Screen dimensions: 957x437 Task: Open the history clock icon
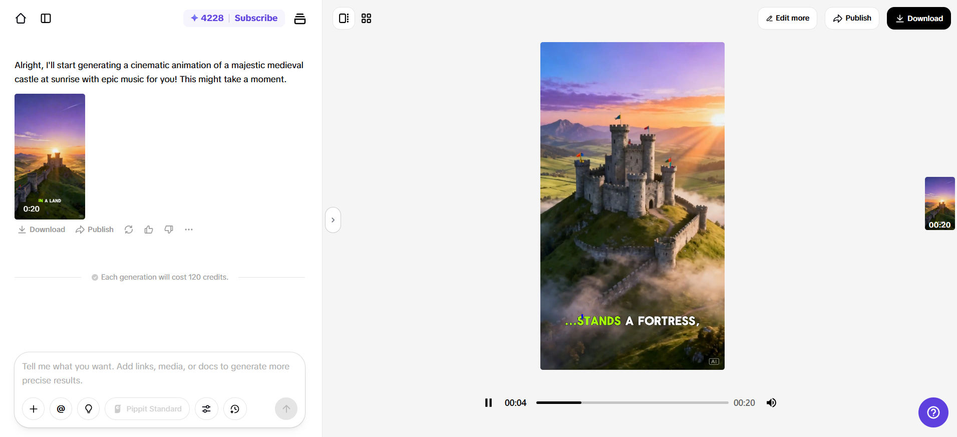[x=235, y=409]
